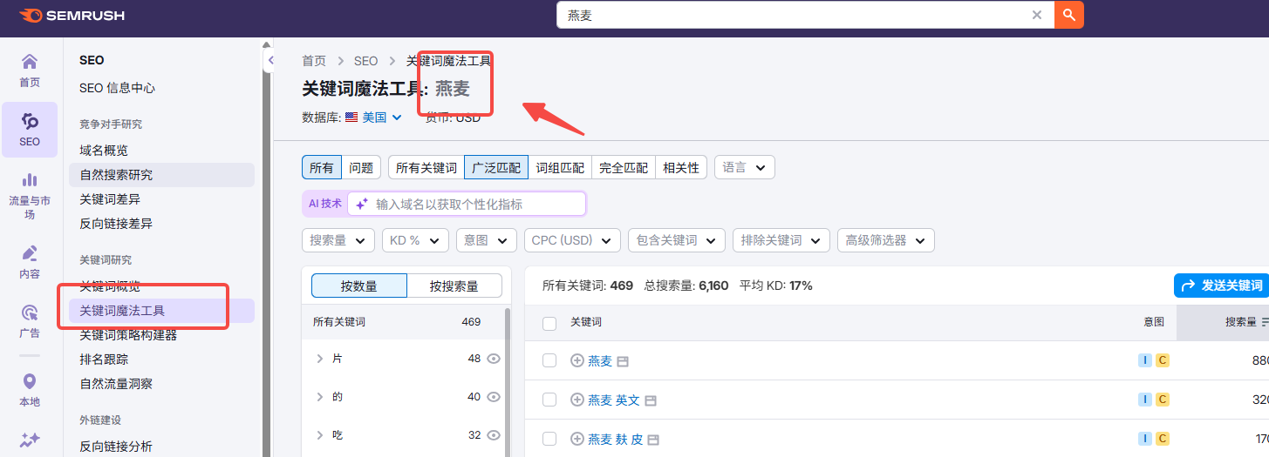Open 关键词差异 in sidebar
The image size is (1269, 457).
click(110, 199)
